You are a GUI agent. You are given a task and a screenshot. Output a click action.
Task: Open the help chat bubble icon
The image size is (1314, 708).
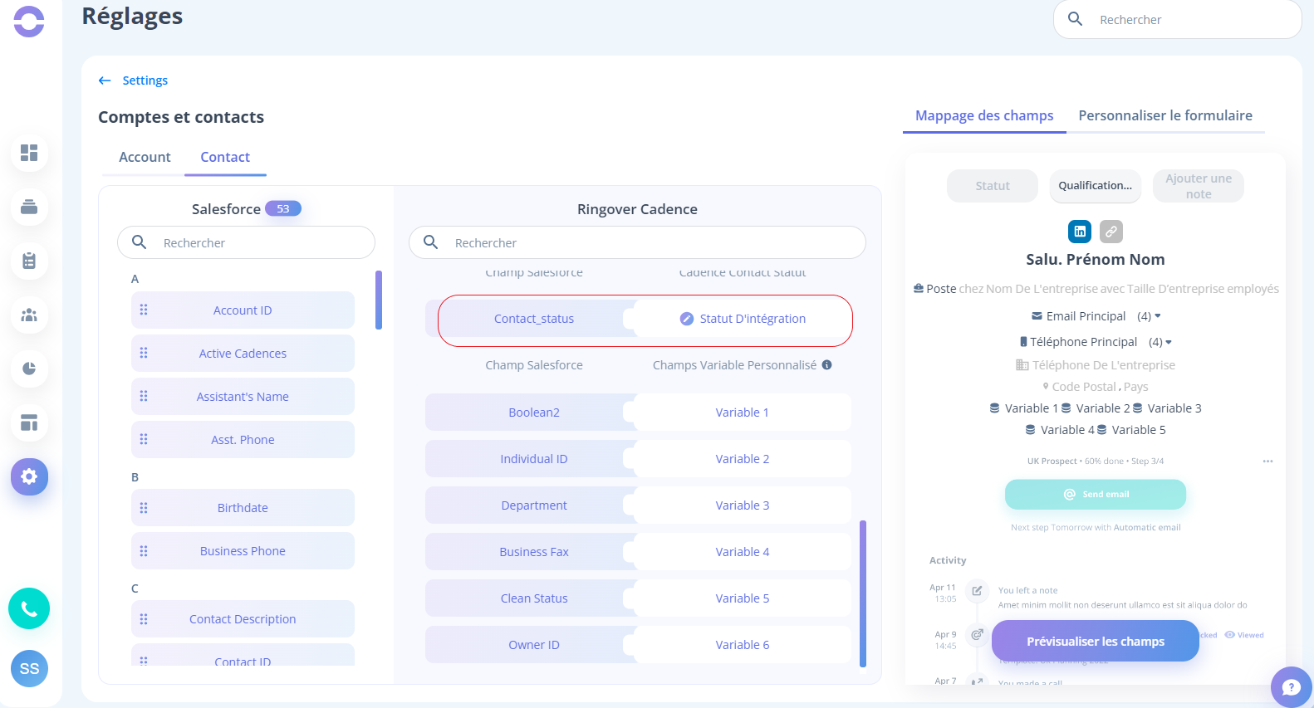[x=1291, y=686]
